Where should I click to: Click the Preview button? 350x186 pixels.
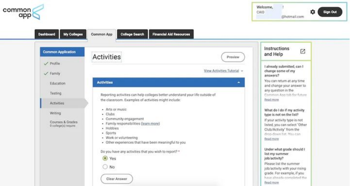coord(233,57)
